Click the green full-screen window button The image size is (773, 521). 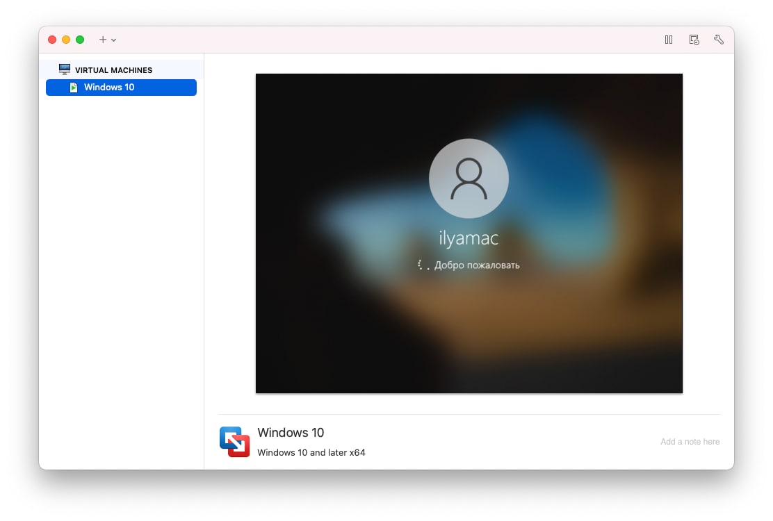pos(80,40)
